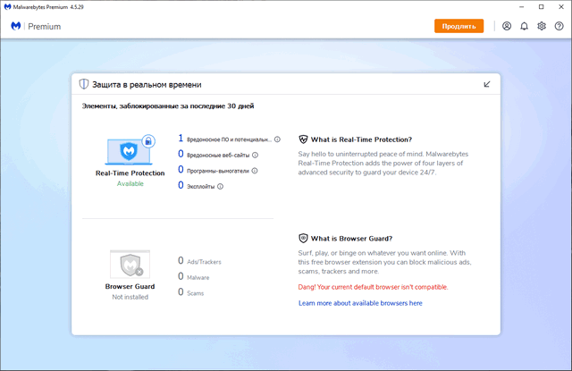This screenshot has width=572, height=371.
Task: Click info icon next to Эксплойты
Action: click(x=220, y=186)
